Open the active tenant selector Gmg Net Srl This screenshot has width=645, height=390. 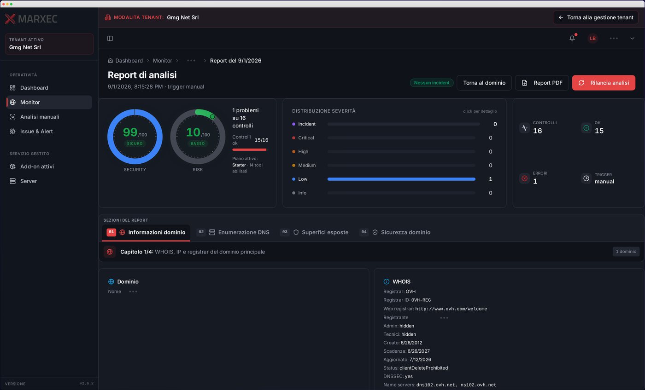coord(49,44)
